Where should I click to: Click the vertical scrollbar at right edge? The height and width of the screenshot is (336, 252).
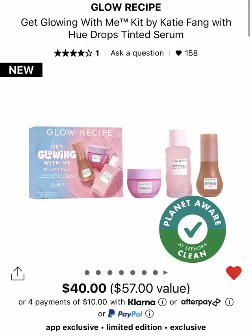pyautogui.click(x=249, y=18)
